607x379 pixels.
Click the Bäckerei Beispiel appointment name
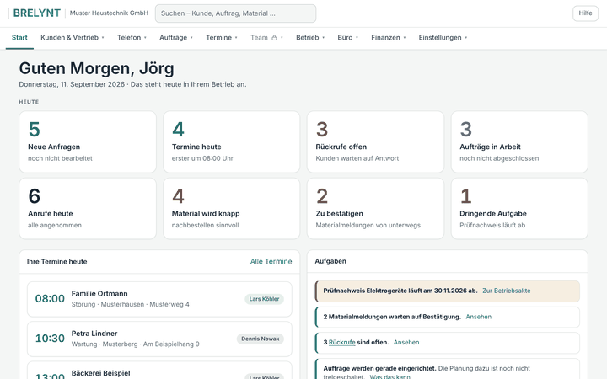pyautogui.click(x=100, y=373)
